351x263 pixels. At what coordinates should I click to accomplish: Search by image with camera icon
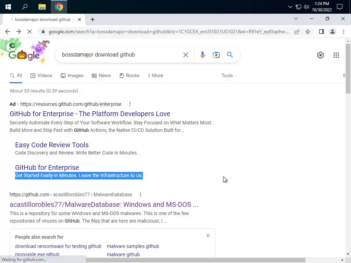[x=216, y=55]
